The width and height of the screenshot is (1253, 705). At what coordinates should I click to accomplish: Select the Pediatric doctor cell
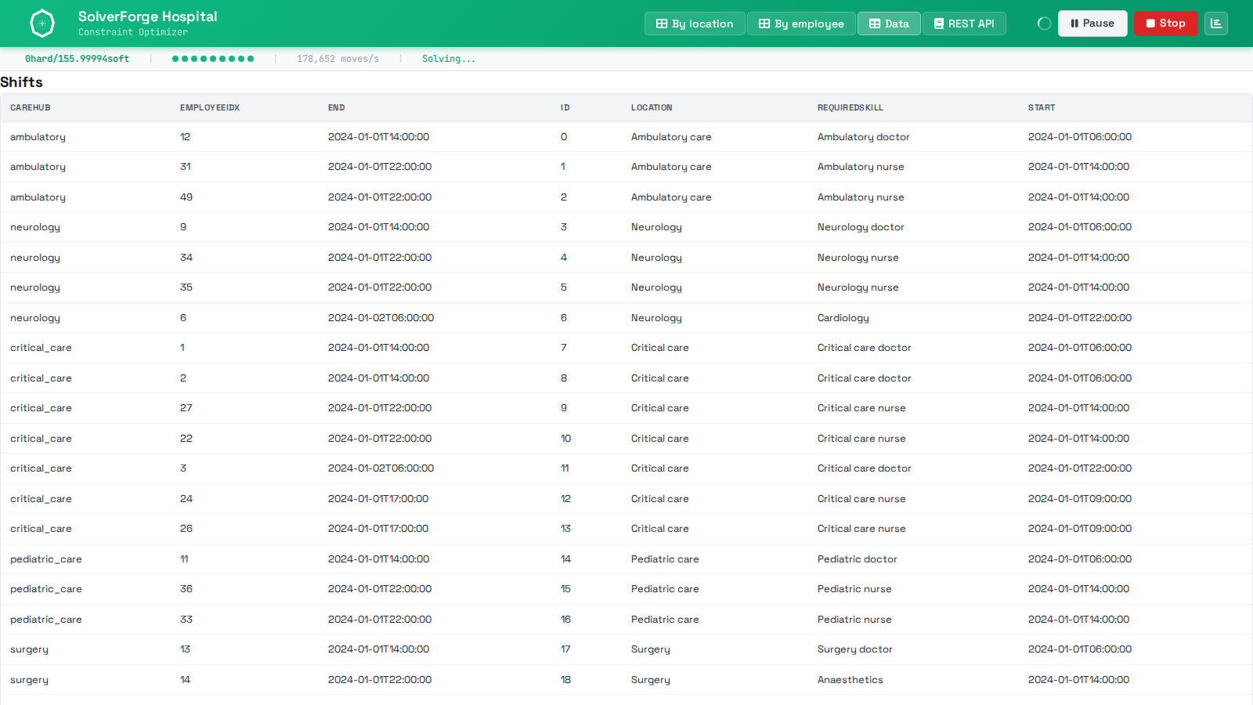[x=858, y=559]
